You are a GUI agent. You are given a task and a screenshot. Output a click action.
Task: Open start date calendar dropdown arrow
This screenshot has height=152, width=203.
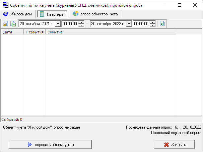coord(58,24)
